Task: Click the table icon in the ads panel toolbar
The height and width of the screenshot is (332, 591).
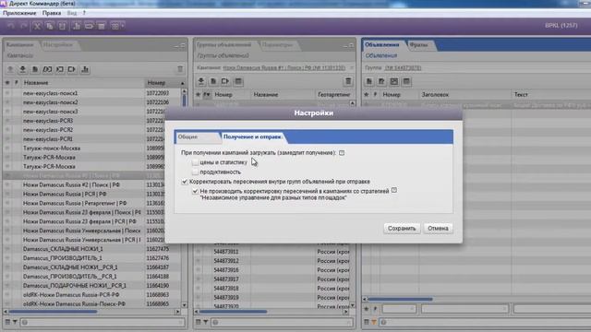Action: pyautogui.click(x=406, y=81)
